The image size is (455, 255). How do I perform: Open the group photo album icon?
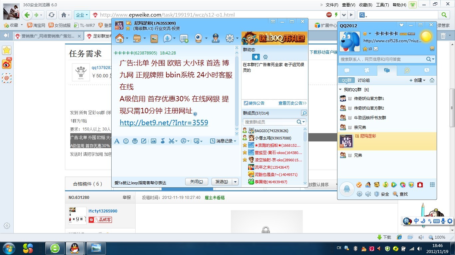154,39
